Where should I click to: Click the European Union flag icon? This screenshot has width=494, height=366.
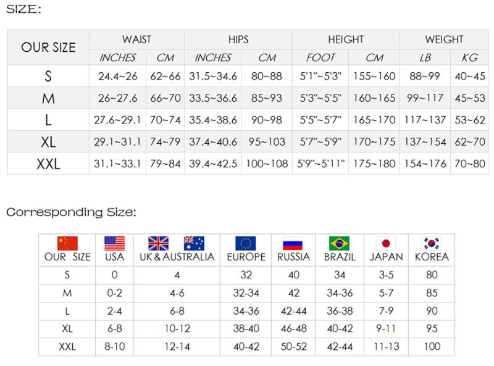(246, 243)
